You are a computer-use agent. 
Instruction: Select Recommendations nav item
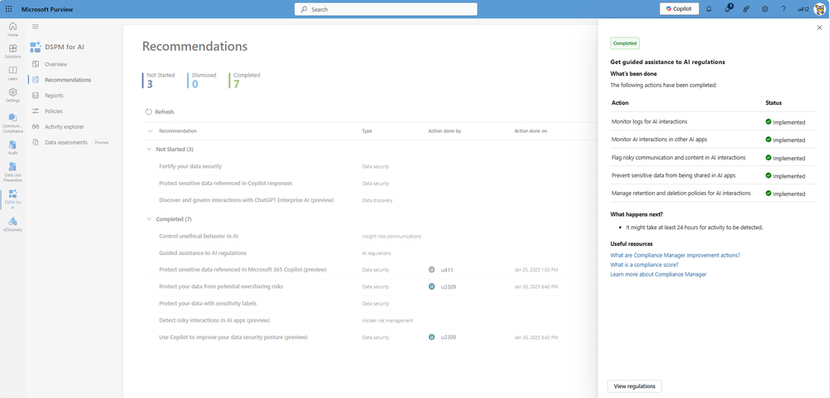tap(68, 80)
